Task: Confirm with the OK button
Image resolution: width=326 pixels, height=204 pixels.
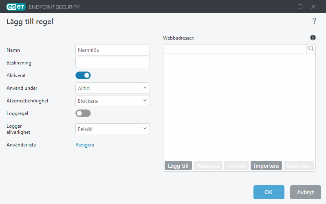Action: click(269, 192)
